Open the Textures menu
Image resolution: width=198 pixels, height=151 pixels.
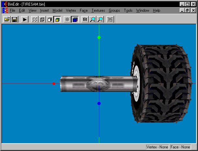(98, 10)
